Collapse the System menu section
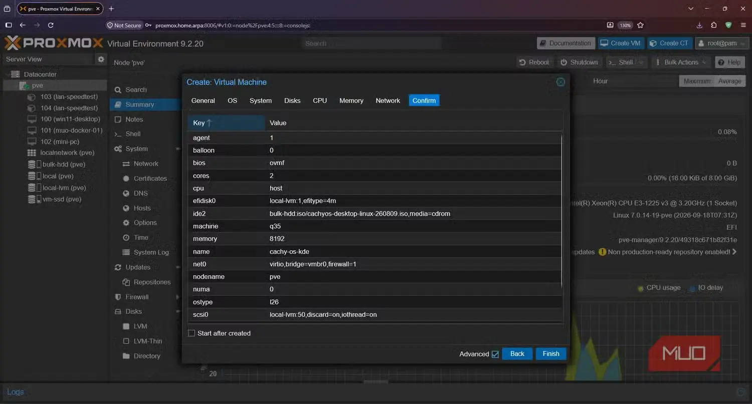The image size is (752, 404). (x=178, y=149)
